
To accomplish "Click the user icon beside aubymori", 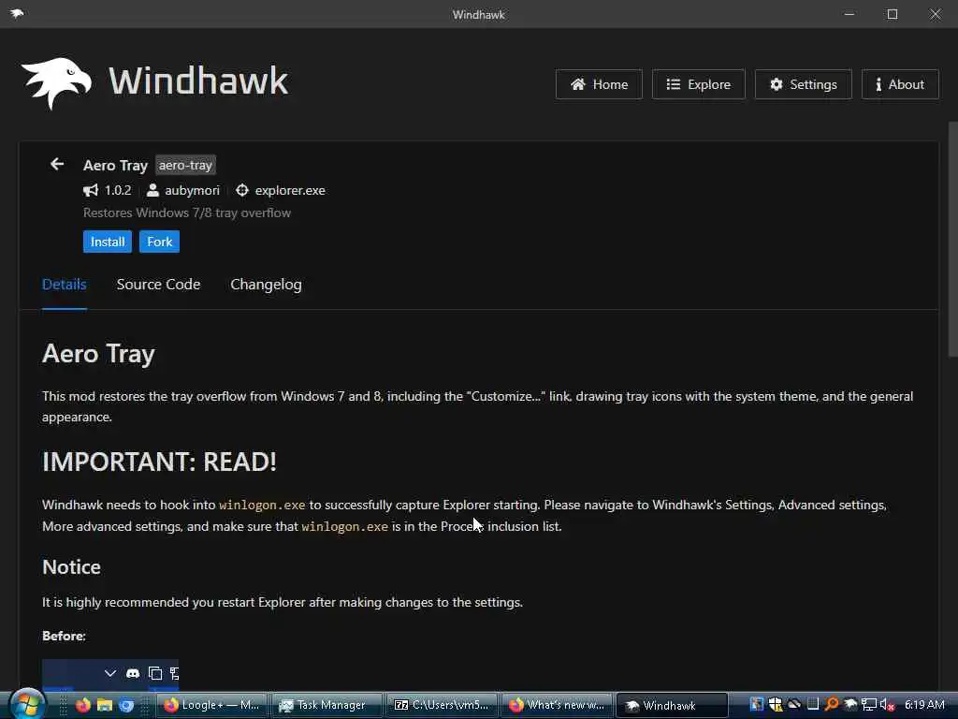I will point(152,190).
